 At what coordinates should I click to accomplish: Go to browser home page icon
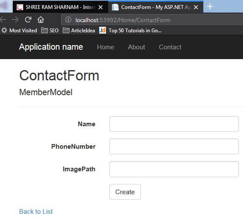click(x=41, y=20)
